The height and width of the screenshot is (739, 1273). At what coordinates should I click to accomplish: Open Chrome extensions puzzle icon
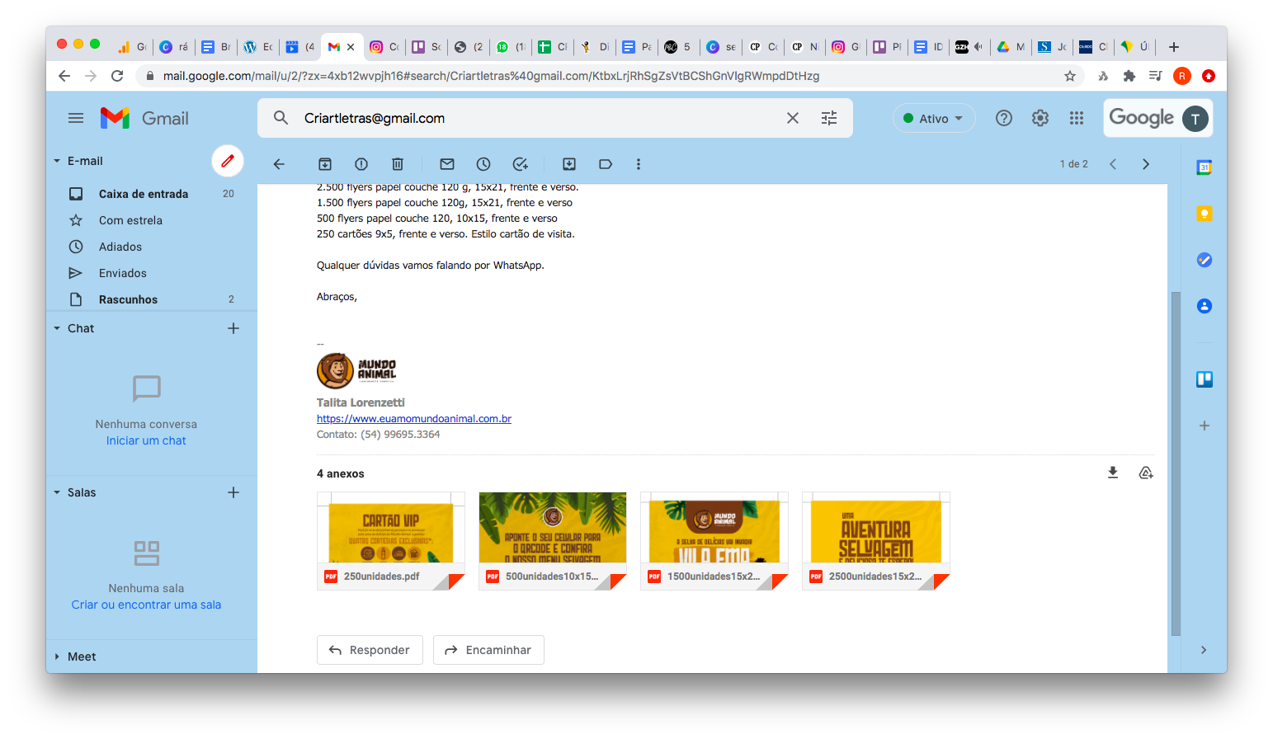[x=1129, y=76]
